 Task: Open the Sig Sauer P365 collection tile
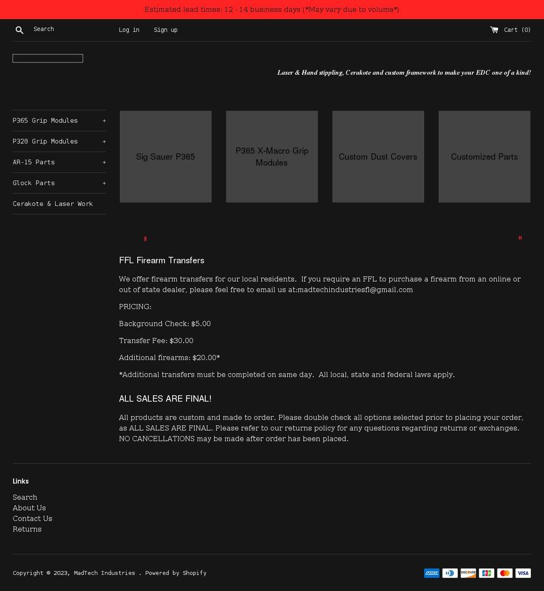(x=165, y=156)
